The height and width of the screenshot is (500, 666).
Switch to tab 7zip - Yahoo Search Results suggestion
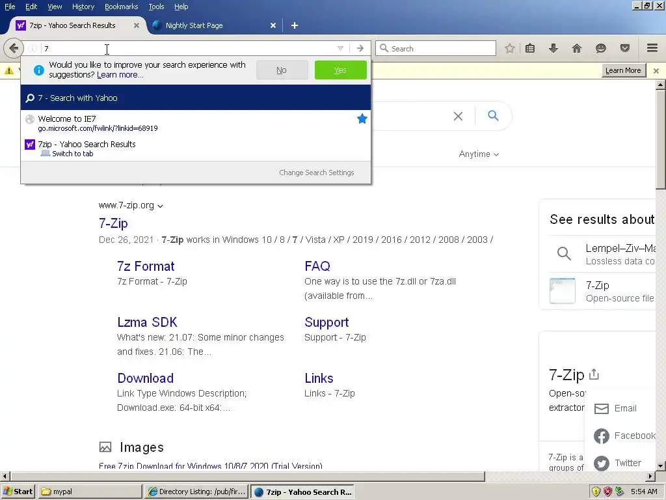(195, 148)
